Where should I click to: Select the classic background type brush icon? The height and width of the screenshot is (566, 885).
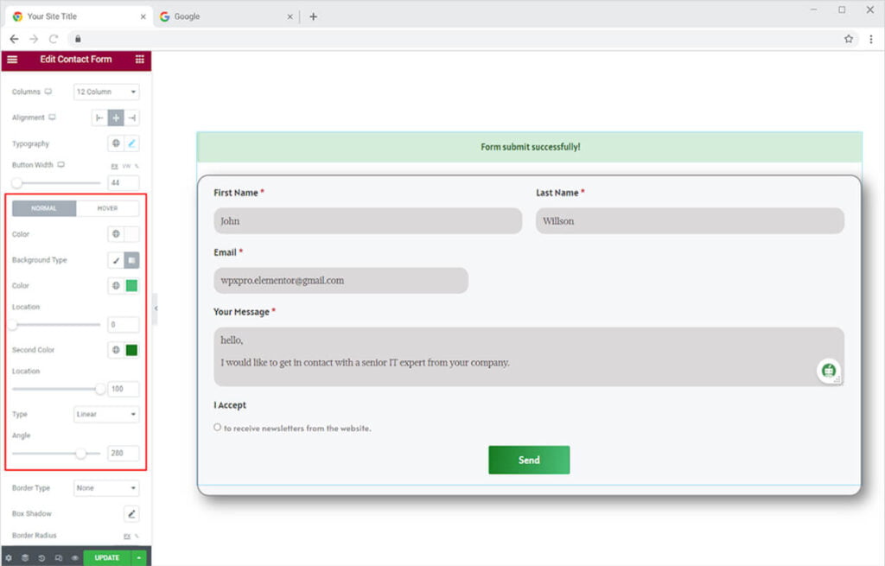click(x=116, y=260)
